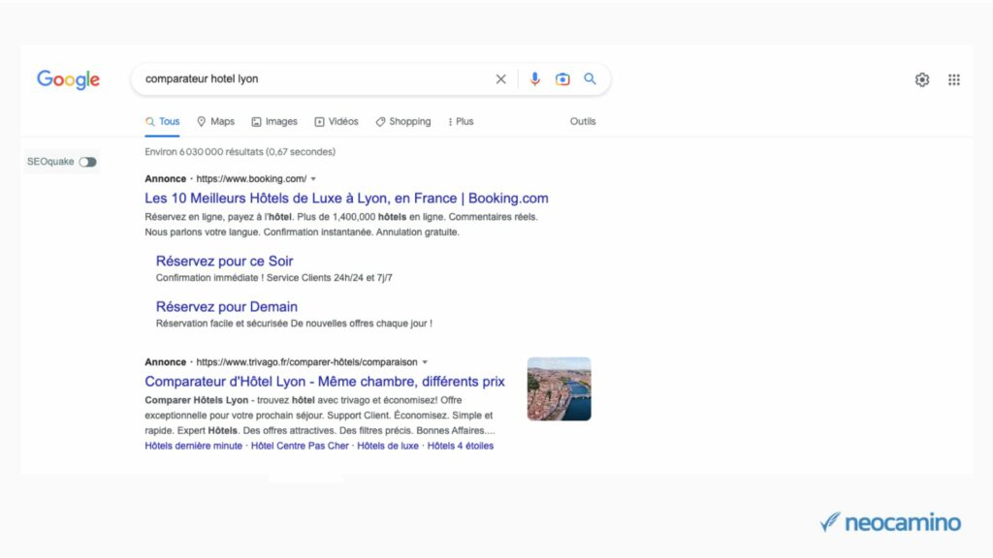
Task: Clear the search query with the X icon
Action: [x=501, y=79]
